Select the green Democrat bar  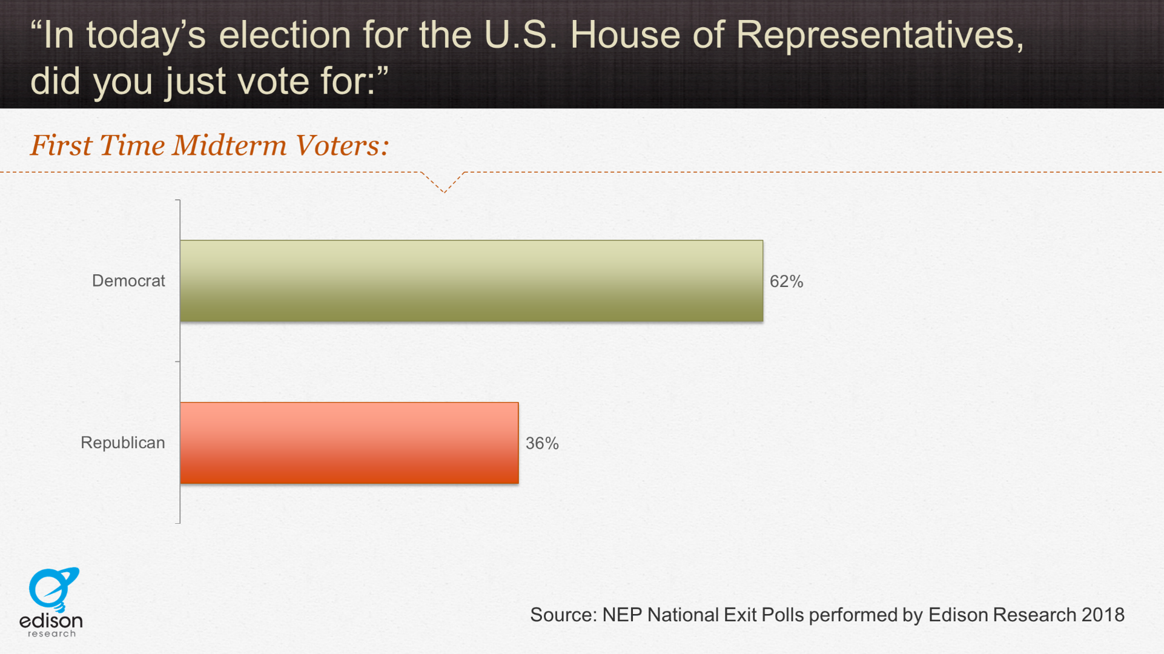471,281
